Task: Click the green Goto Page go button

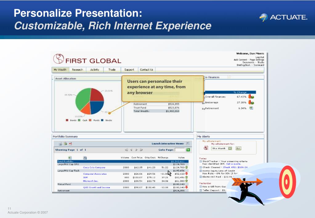Action: click(188, 150)
